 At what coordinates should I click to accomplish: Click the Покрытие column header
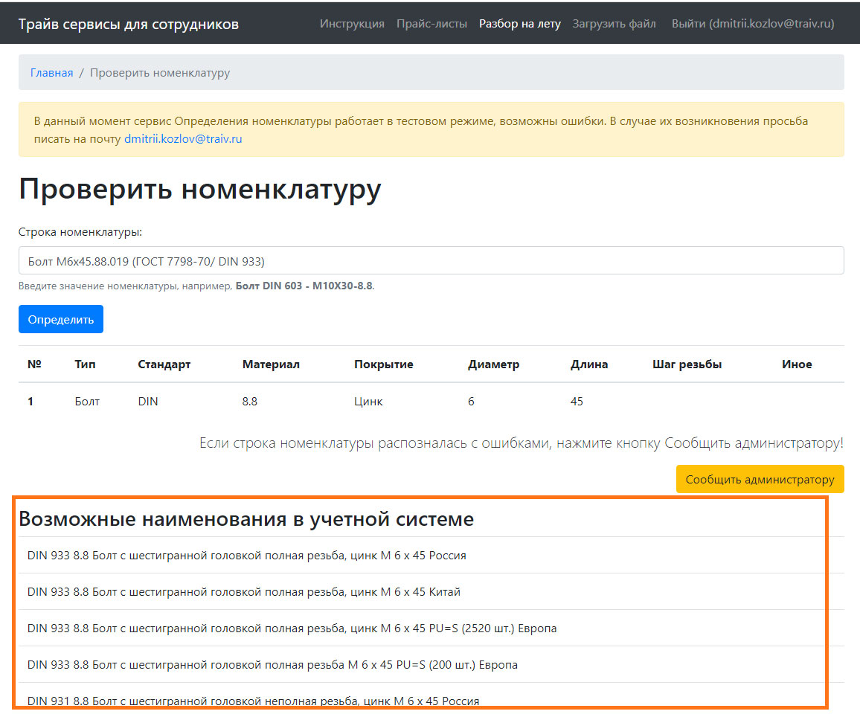click(x=383, y=364)
